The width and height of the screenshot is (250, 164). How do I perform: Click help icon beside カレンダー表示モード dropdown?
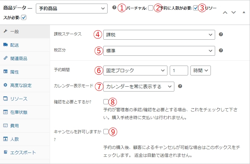click(180, 86)
